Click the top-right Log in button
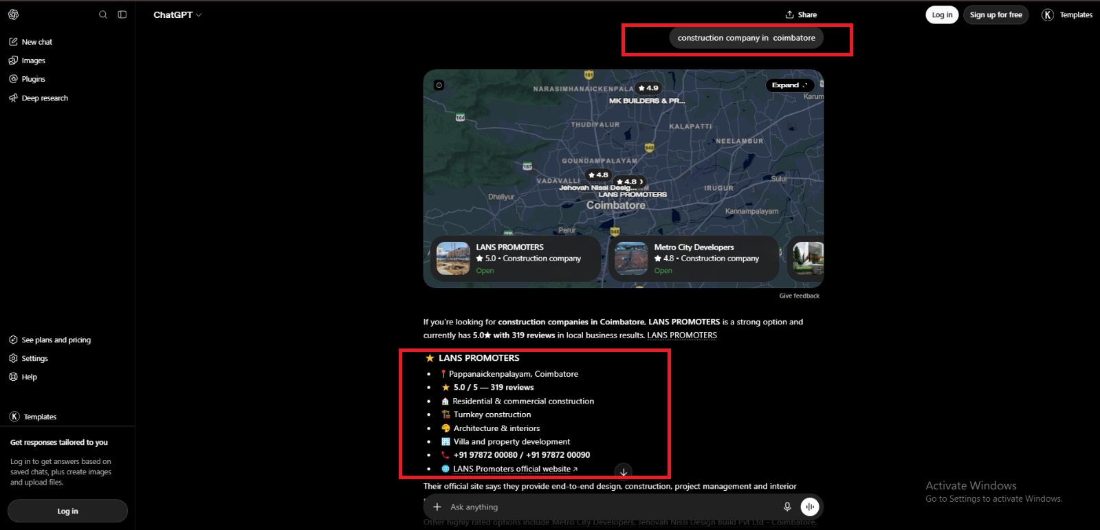Viewport: 1100px width, 530px height. click(x=942, y=14)
